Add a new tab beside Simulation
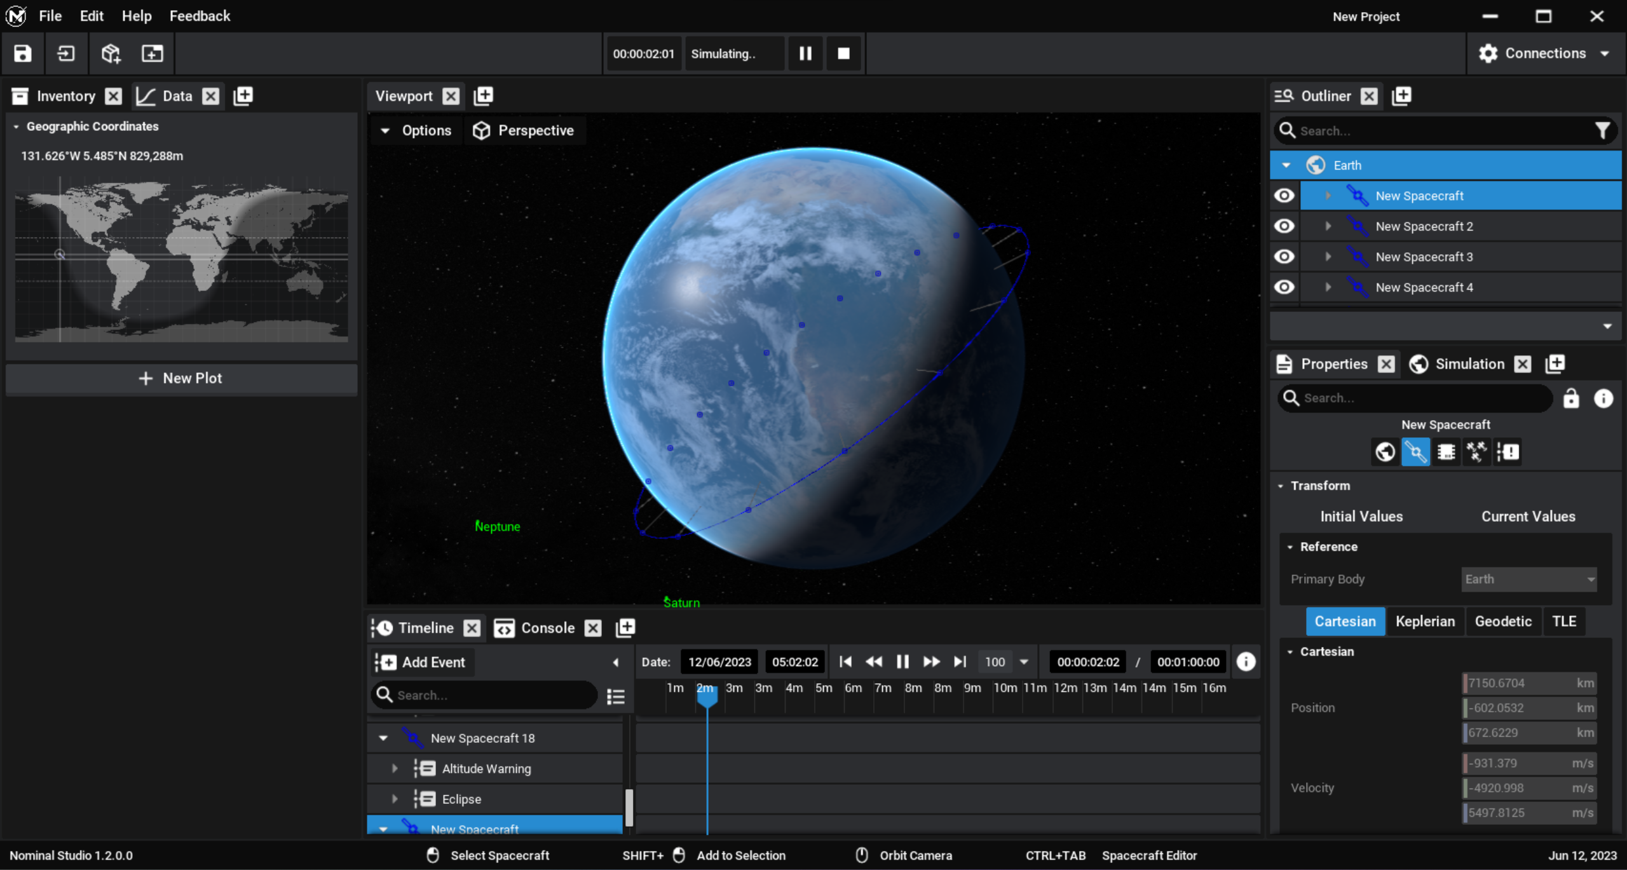Screen dimensions: 1627x870 tap(1555, 364)
